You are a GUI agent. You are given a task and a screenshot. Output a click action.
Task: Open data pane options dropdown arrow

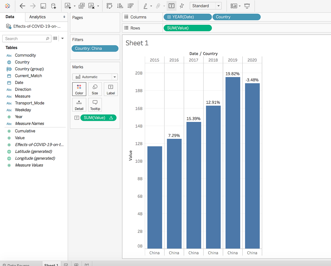[x=62, y=38]
